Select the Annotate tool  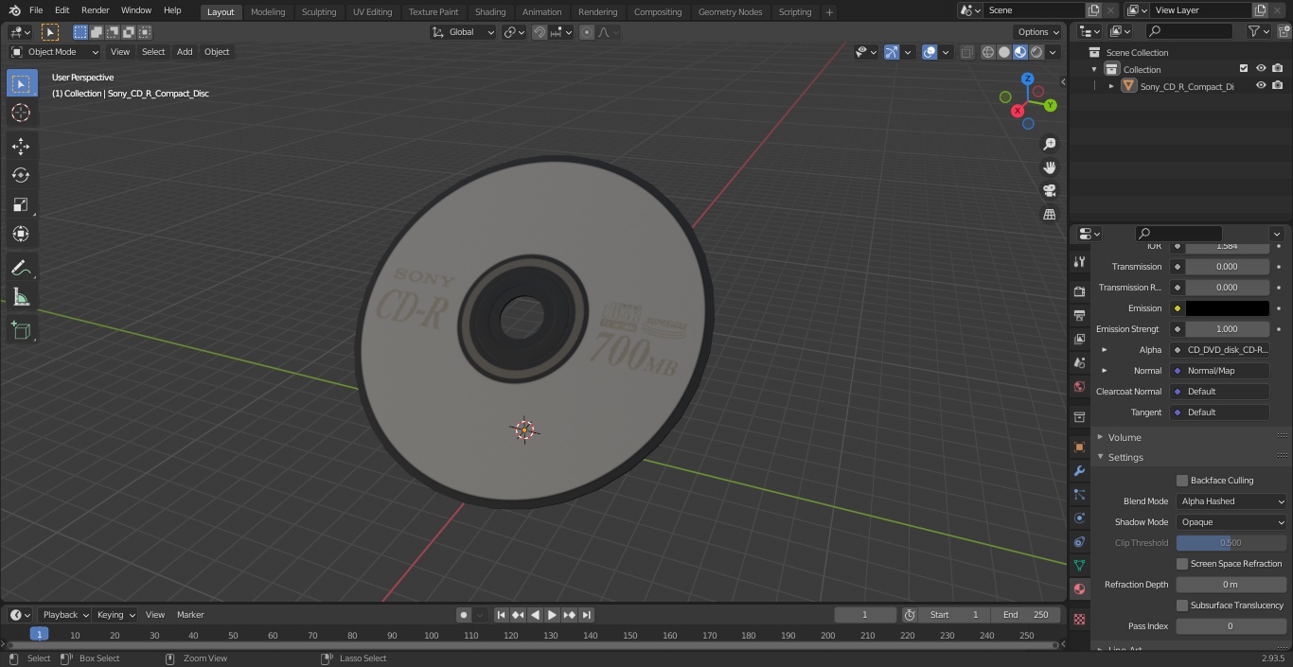21,269
